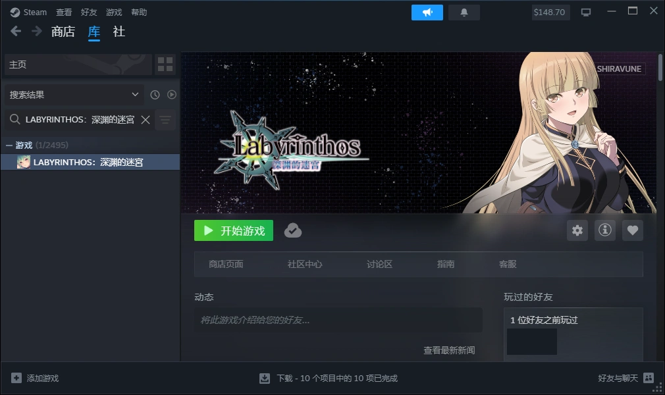
Task: Open the 游戏 menu
Action: [114, 13]
